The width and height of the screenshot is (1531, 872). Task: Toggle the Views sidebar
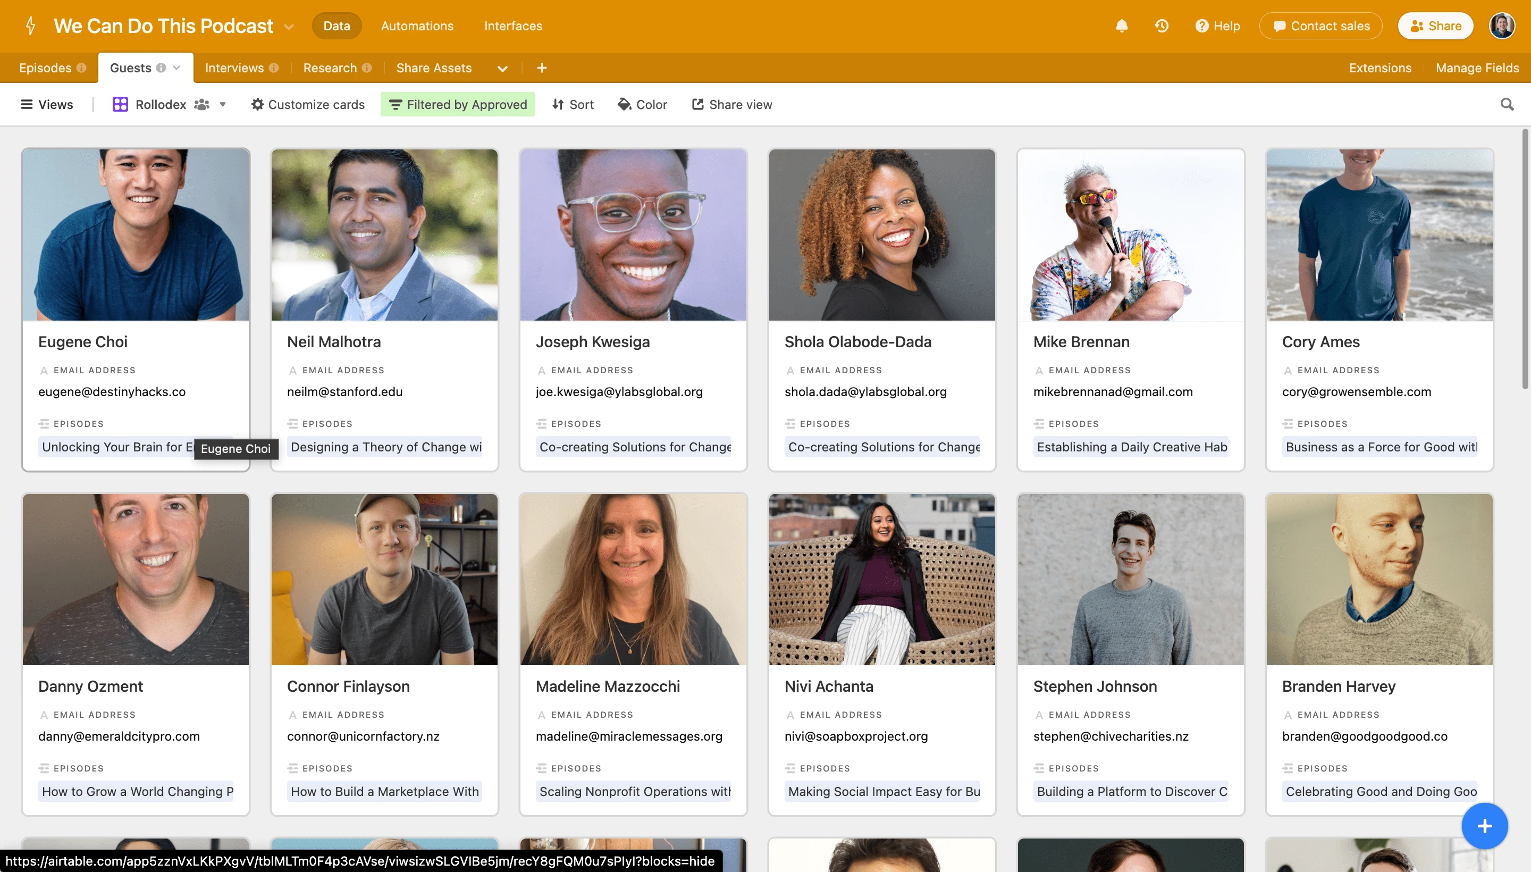(x=47, y=104)
